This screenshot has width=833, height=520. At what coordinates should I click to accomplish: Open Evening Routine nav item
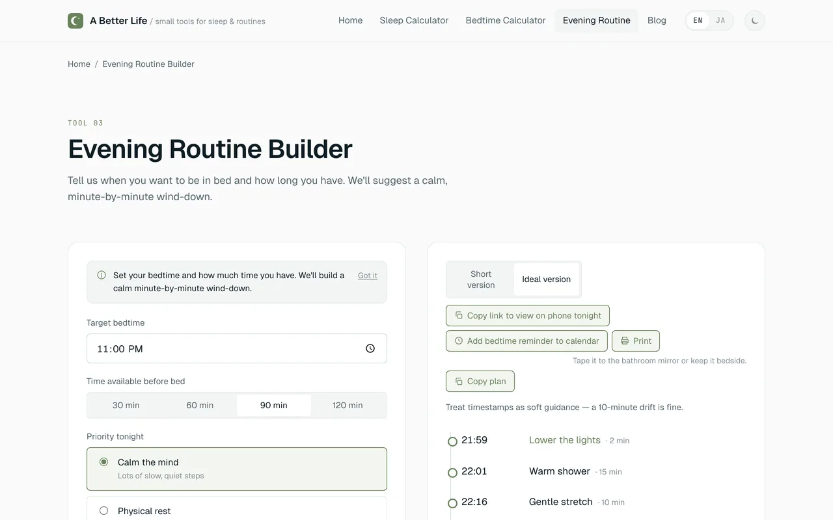pyautogui.click(x=597, y=21)
